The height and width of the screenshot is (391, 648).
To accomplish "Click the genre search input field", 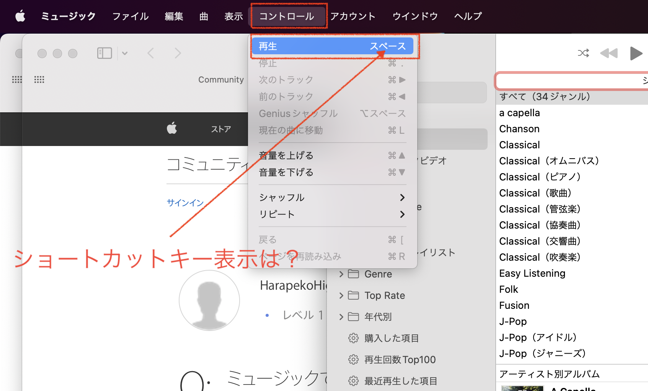I will (x=566, y=81).
